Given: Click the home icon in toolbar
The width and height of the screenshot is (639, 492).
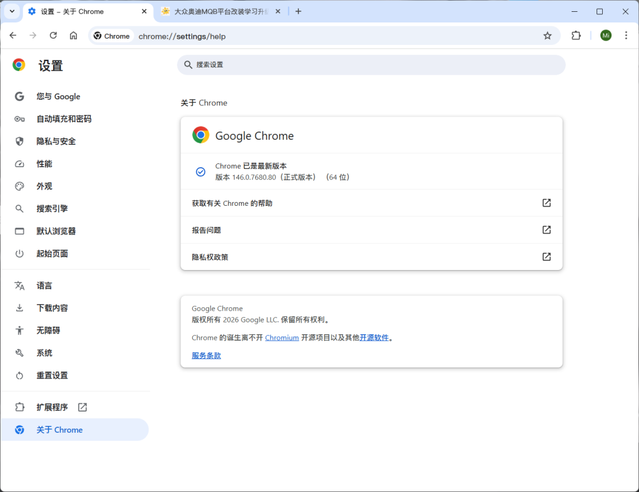Looking at the screenshot, I should pyautogui.click(x=73, y=36).
